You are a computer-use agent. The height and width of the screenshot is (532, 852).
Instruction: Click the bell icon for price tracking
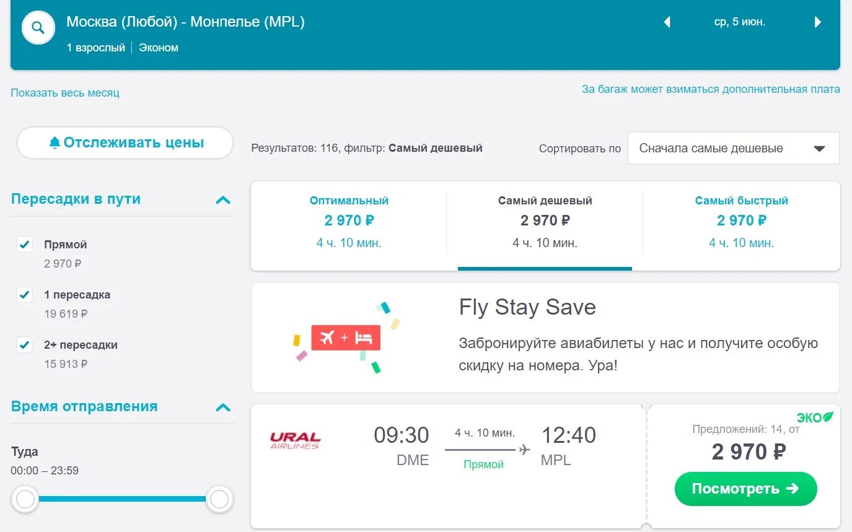[x=55, y=142]
